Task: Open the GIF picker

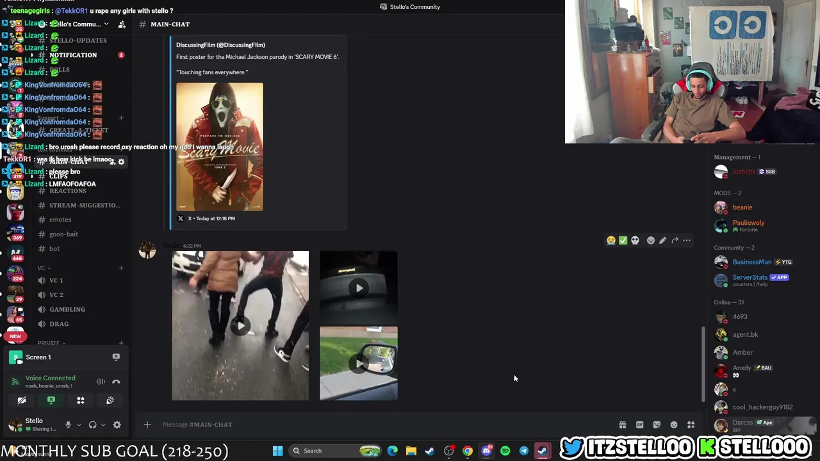Action: coord(639,425)
